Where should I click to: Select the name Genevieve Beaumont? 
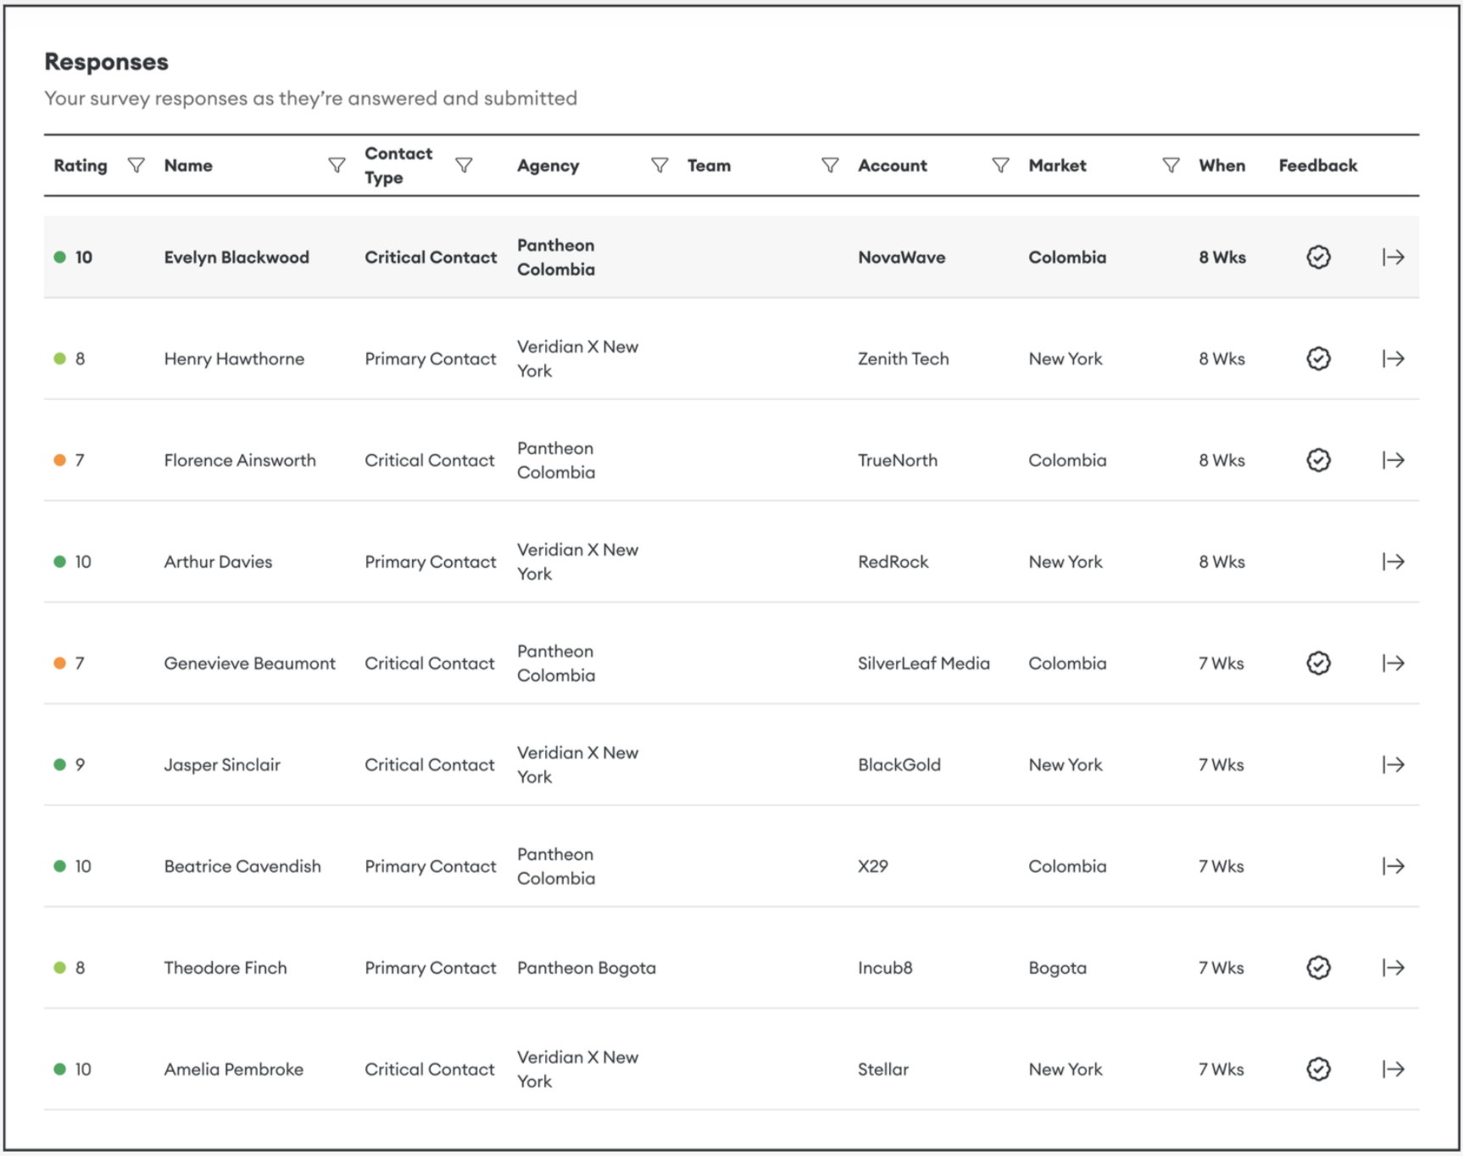click(249, 663)
